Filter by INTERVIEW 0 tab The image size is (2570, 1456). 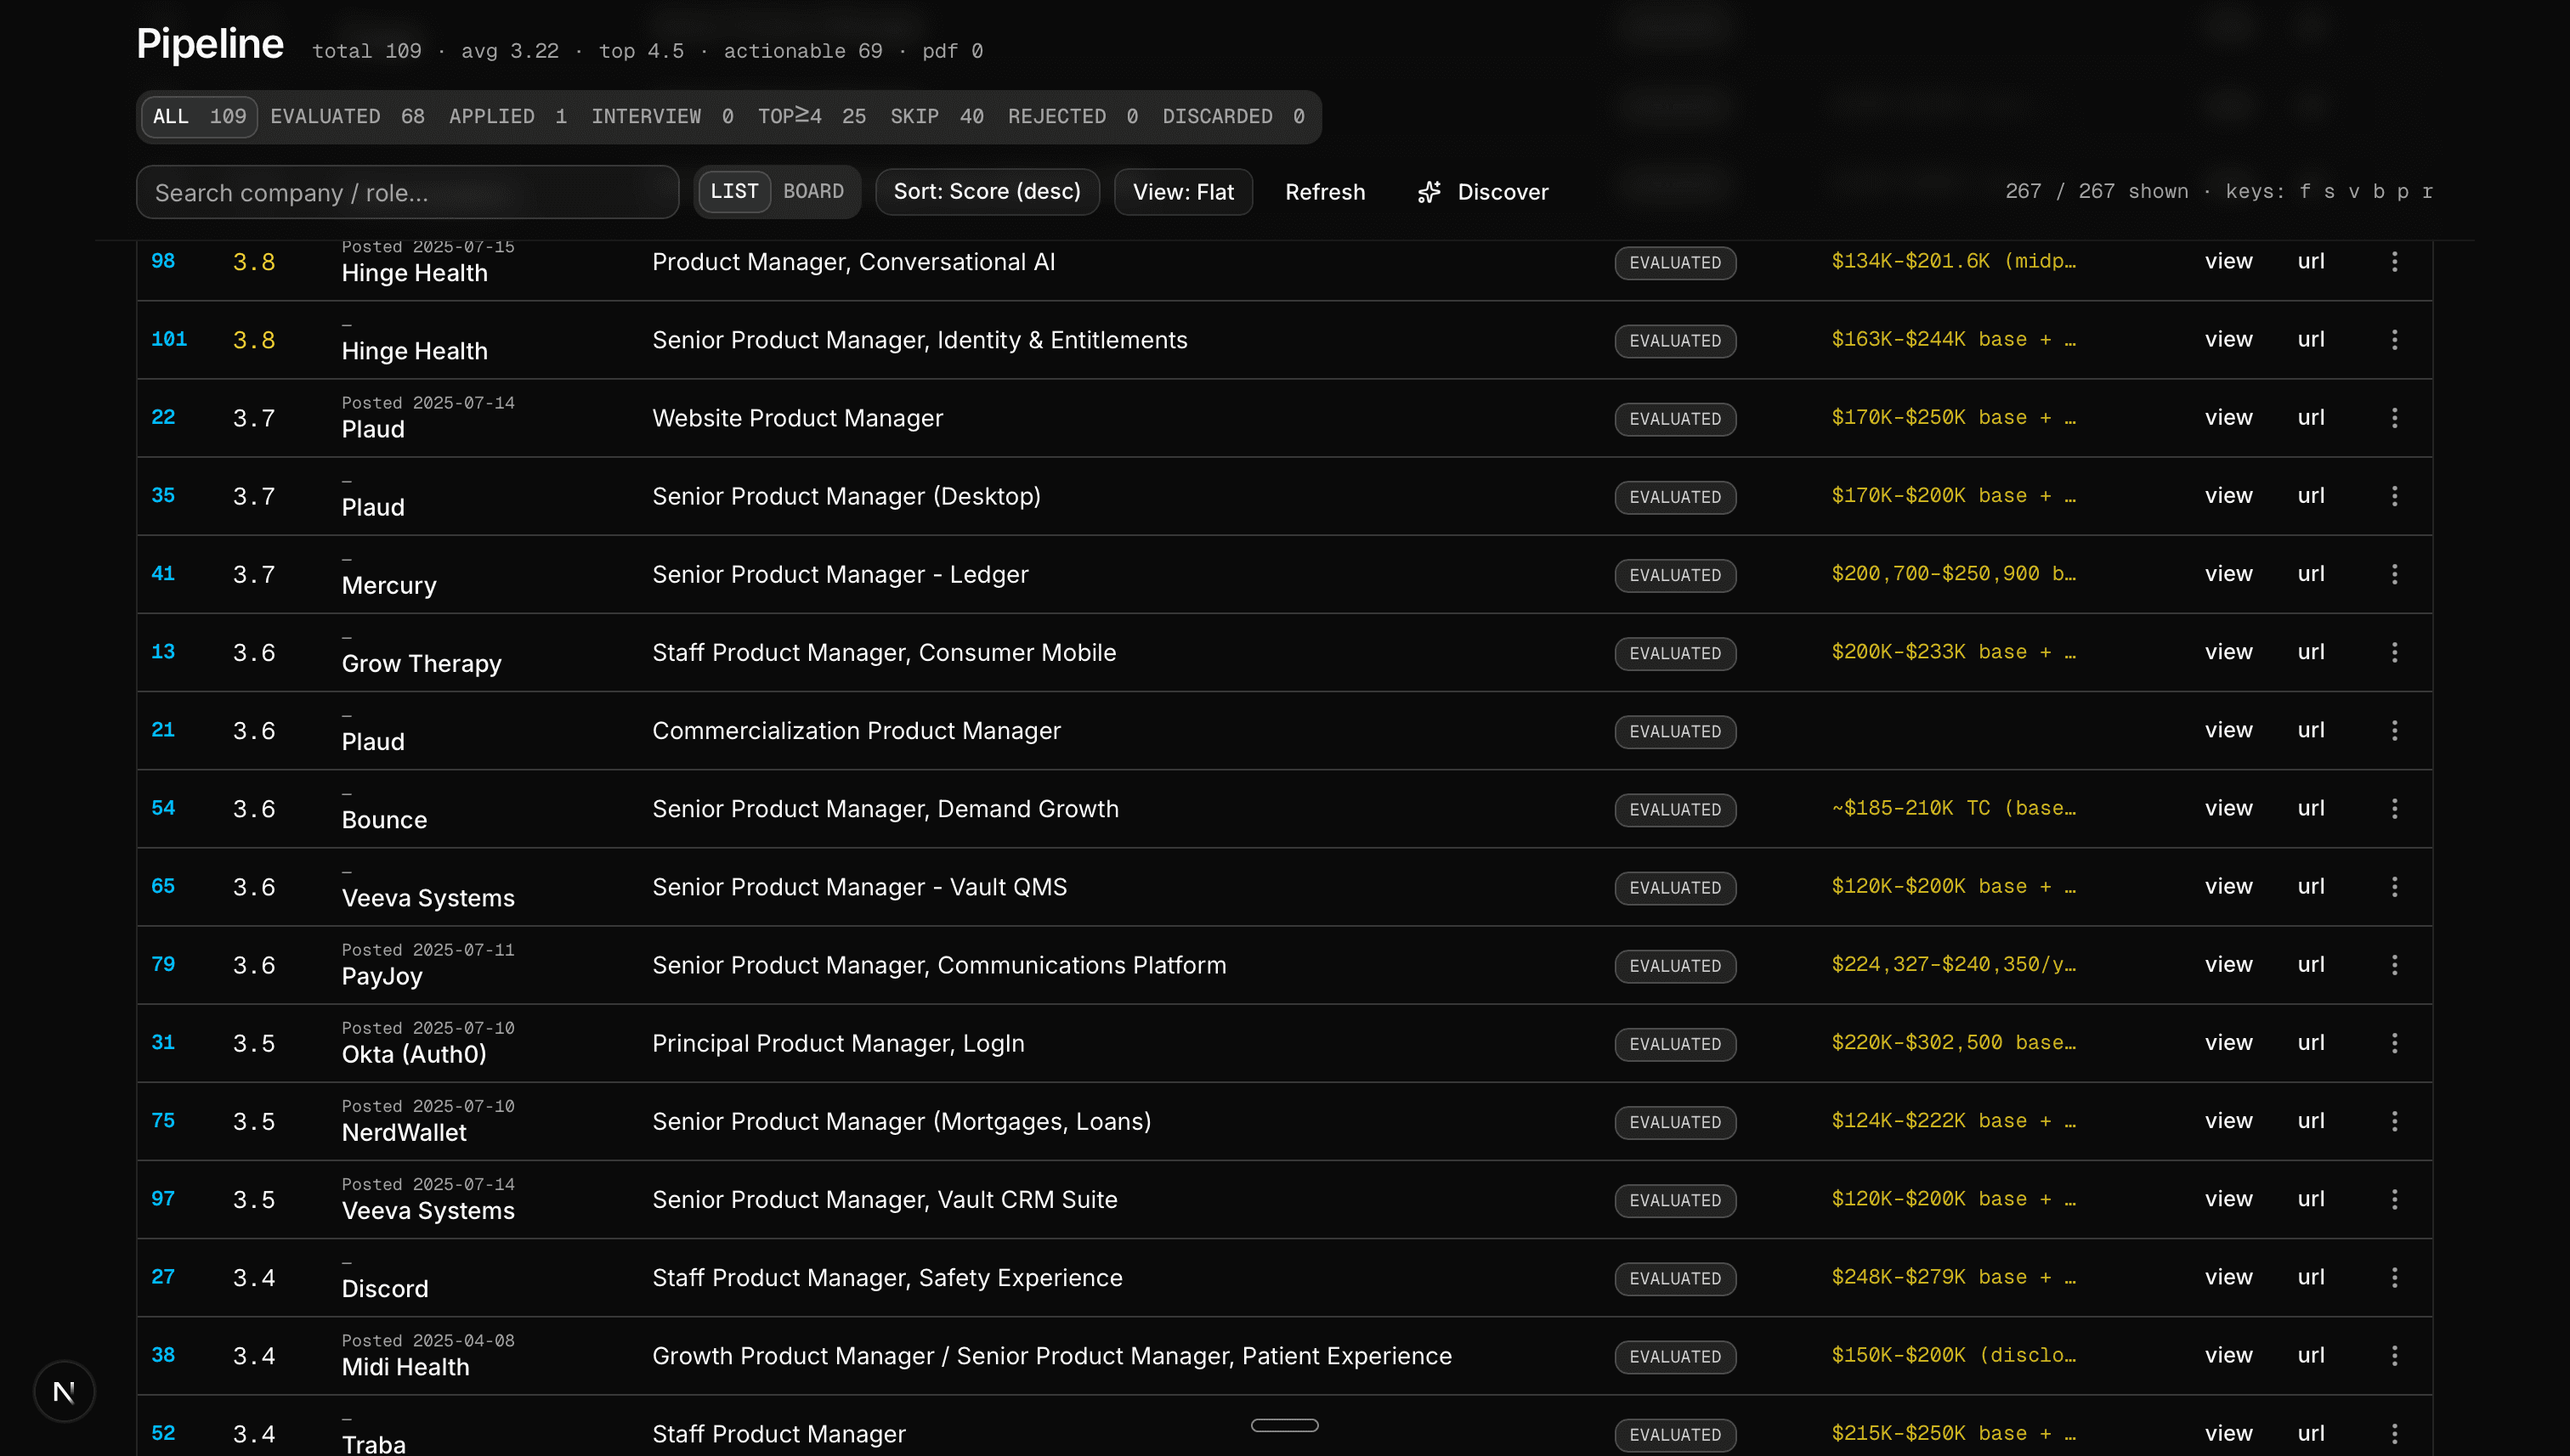pos(662,116)
